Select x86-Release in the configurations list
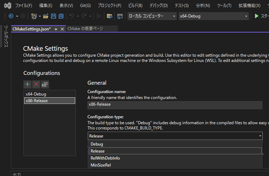Screen dimensions: 269x176 (x=50, y=101)
